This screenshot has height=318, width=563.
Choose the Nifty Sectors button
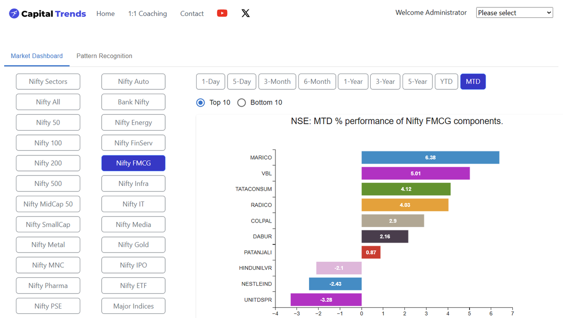[48, 81]
